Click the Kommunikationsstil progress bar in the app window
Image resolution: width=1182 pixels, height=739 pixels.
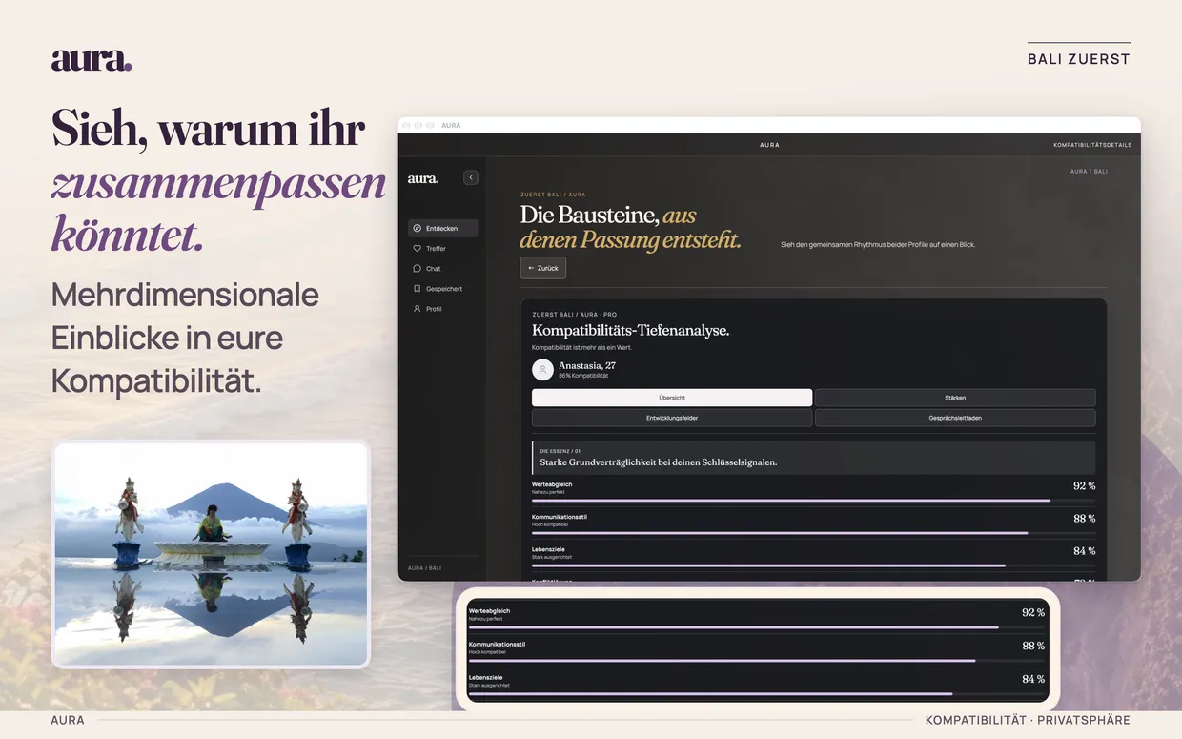point(813,532)
